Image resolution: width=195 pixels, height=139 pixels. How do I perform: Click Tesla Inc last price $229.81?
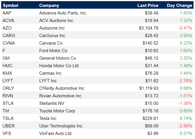pyautogui.click(x=150, y=118)
